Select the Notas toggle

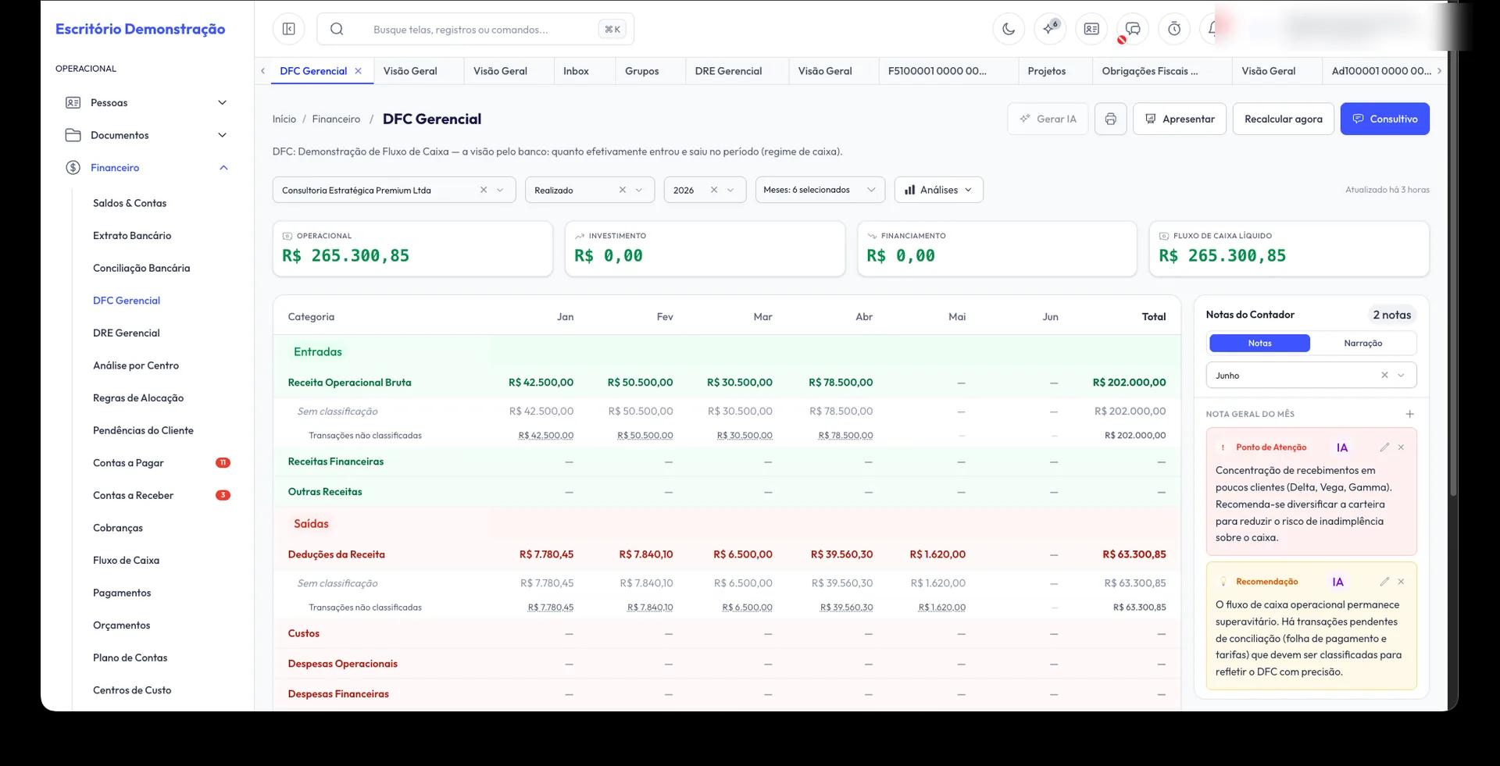(x=1259, y=343)
